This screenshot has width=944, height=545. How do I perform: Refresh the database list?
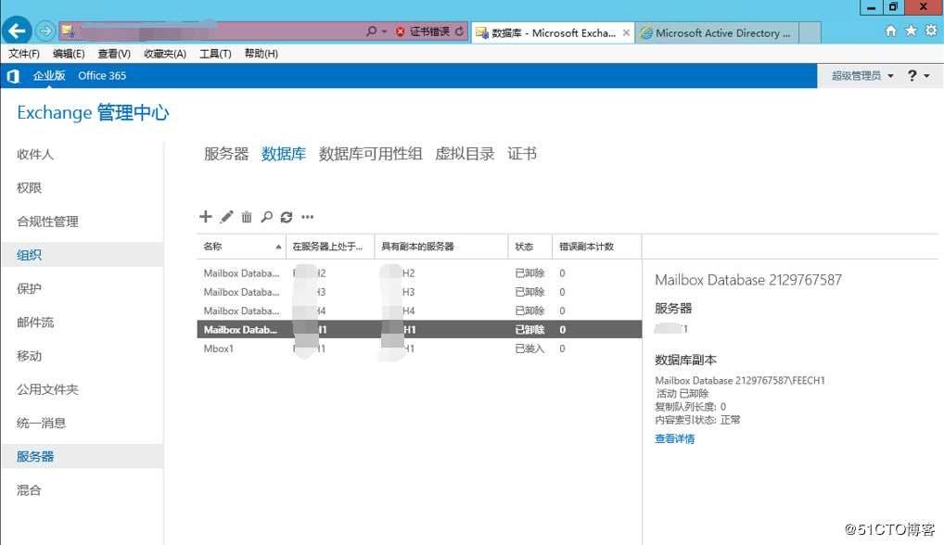(x=287, y=217)
